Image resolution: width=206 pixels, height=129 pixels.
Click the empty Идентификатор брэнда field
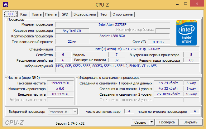(163, 31)
